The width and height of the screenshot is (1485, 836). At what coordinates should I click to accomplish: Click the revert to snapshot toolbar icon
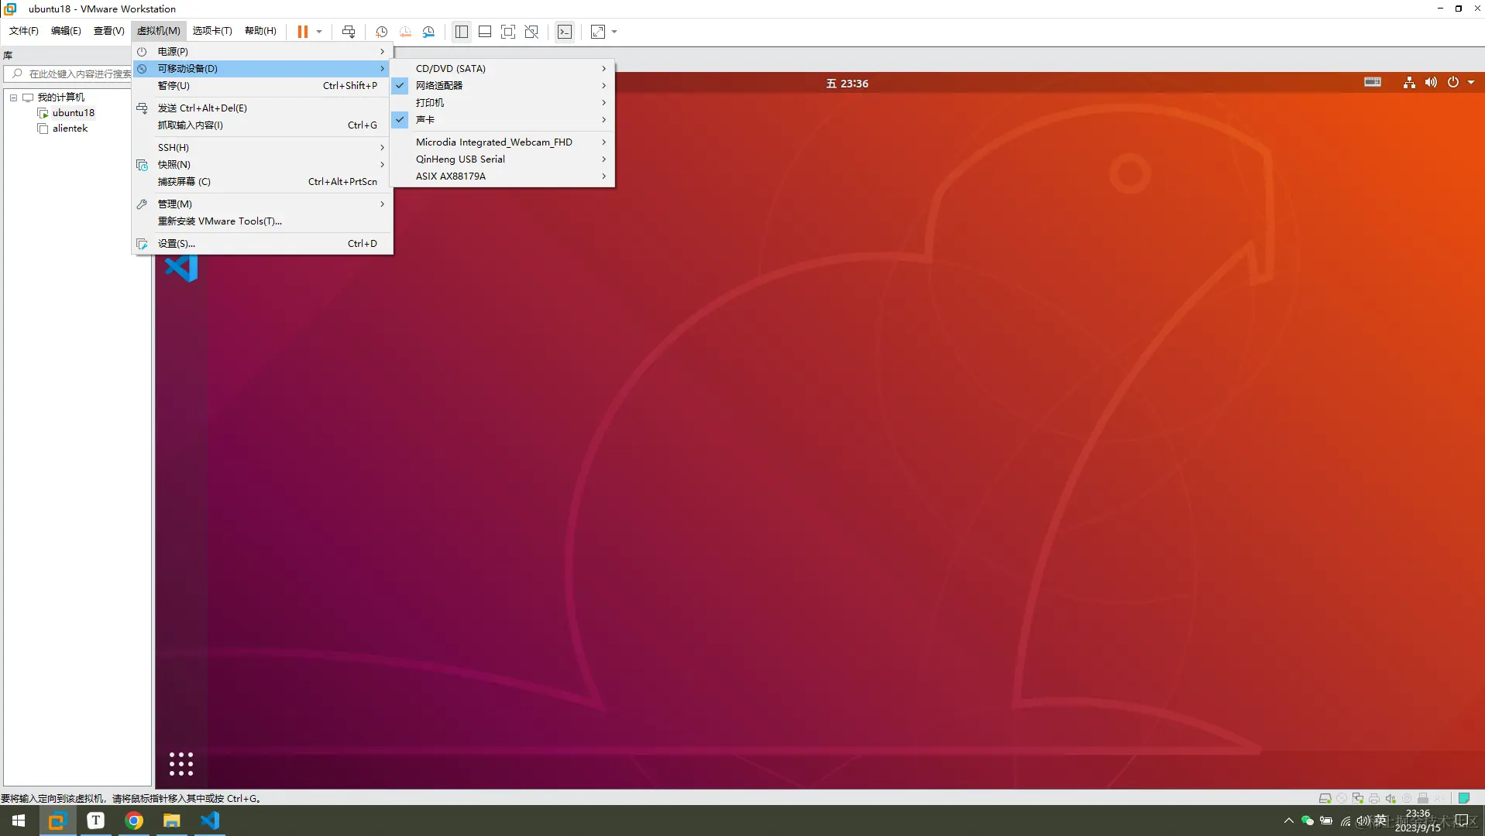pyautogui.click(x=405, y=32)
